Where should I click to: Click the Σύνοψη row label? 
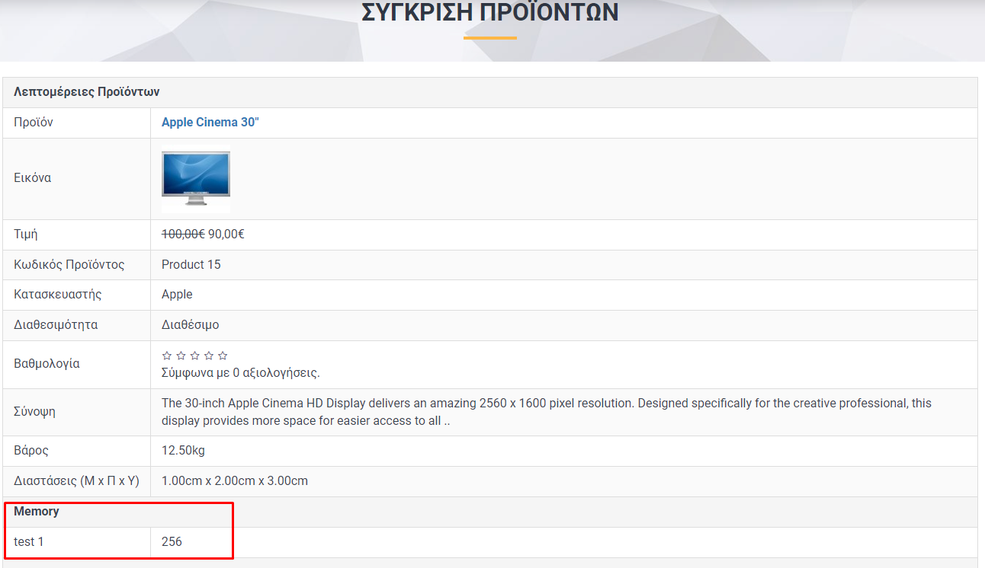tap(34, 412)
